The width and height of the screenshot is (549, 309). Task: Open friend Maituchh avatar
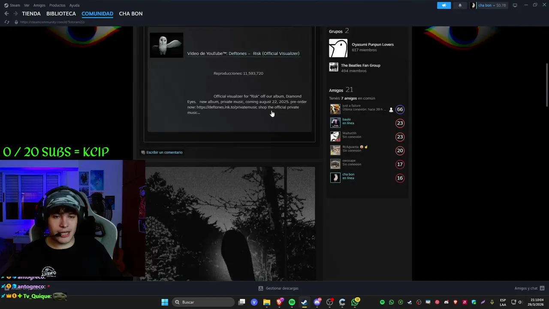tap(335, 136)
